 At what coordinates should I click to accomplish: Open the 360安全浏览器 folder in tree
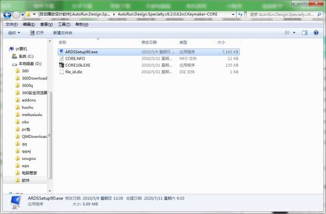point(34,93)
